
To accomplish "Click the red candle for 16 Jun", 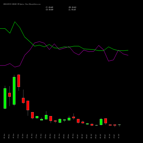I will pos(32,115).
